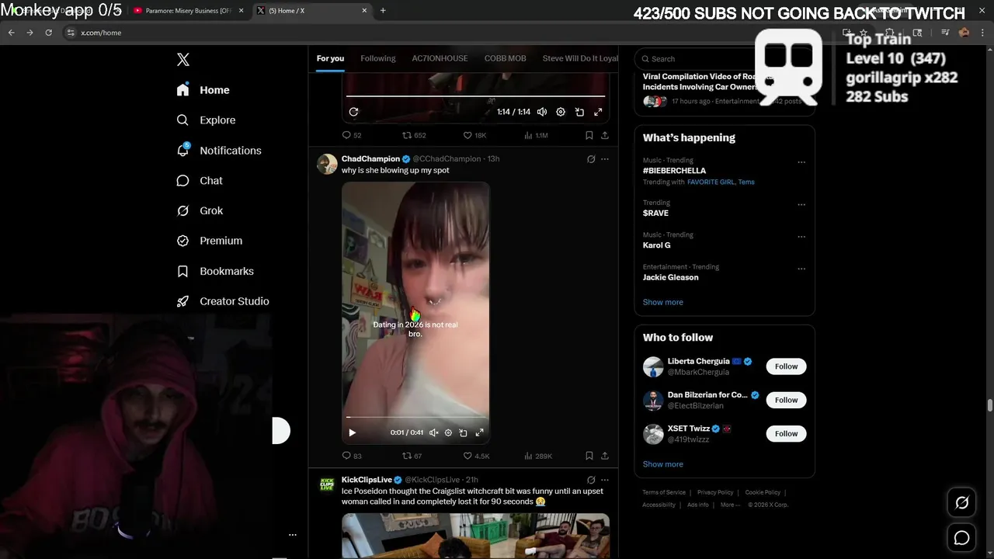Click ChadChampion video progress bar
The height and width of the screenshot is (559, 994).
click(x=415, y=418)
